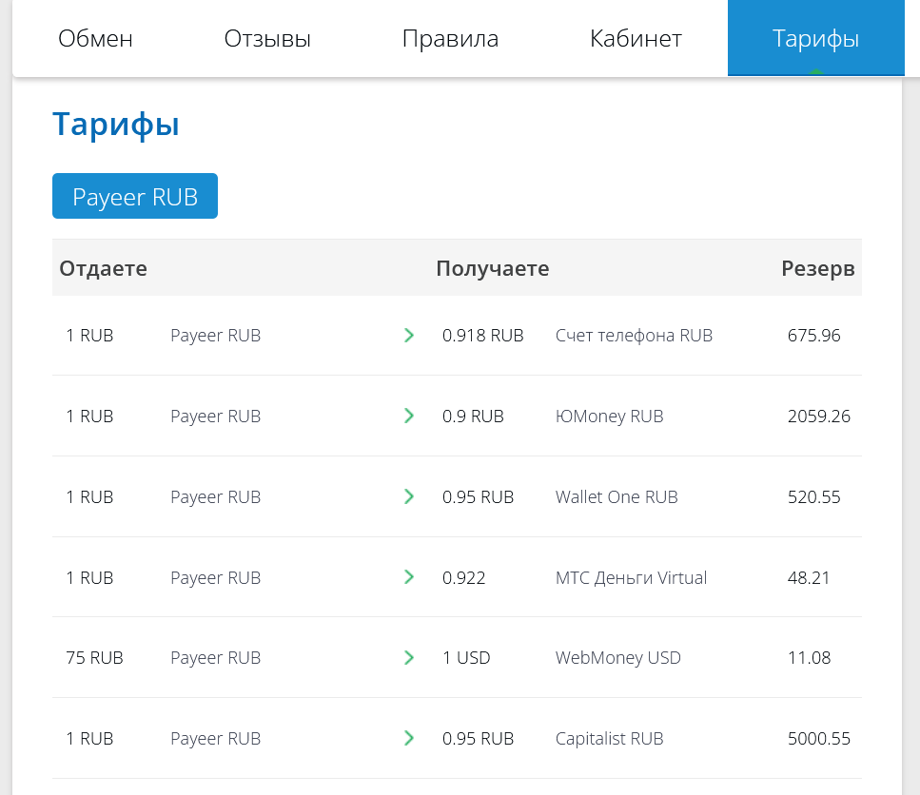Click the green arrow in the Счет телефона RUB row
Image resolution: width=920 pixels, height=795 pixels.
coord(409,336)
